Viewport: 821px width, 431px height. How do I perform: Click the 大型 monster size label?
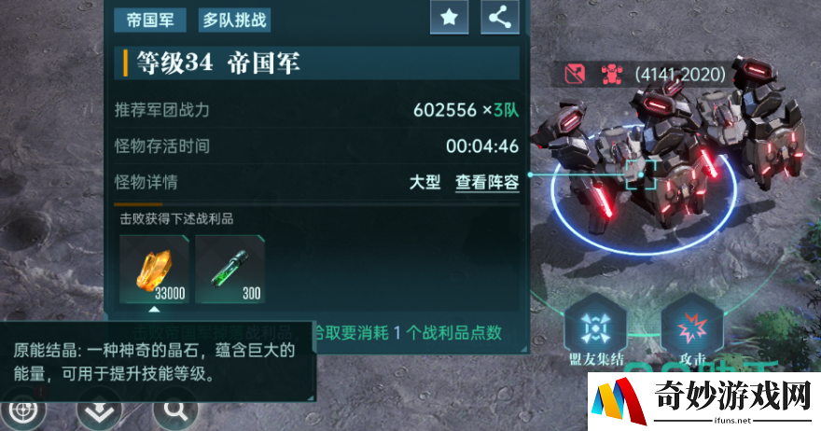click(x=424, y=182)
